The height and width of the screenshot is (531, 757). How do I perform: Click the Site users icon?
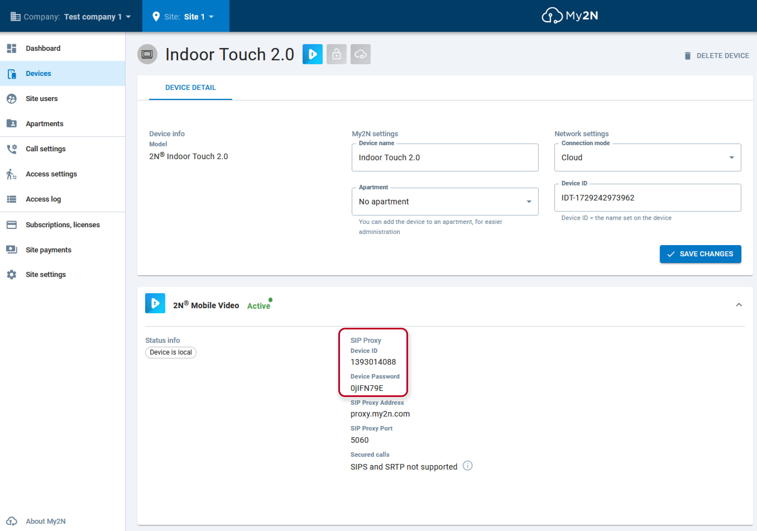pos(11,99)
